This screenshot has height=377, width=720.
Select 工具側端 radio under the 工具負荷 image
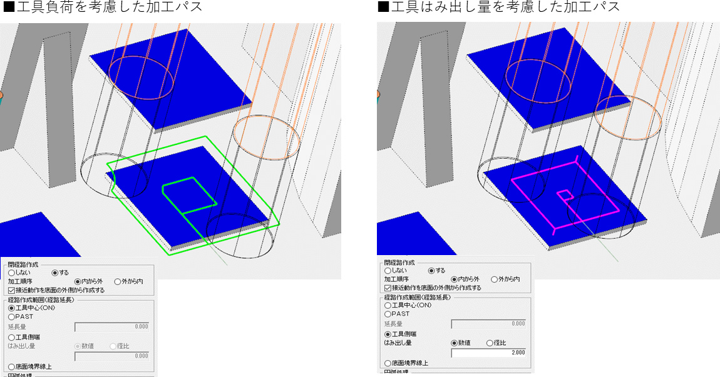[11, 338]
